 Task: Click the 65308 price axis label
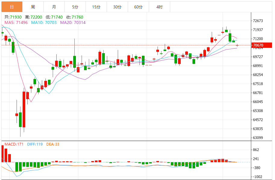tap(258, 111)
